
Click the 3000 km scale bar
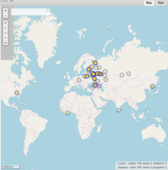point(11,167)
